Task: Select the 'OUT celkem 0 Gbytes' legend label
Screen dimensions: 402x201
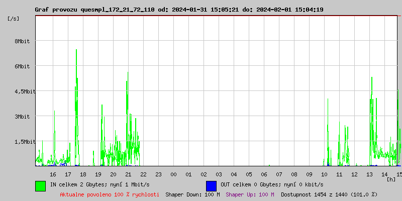Action: click(x=272, y=184)
